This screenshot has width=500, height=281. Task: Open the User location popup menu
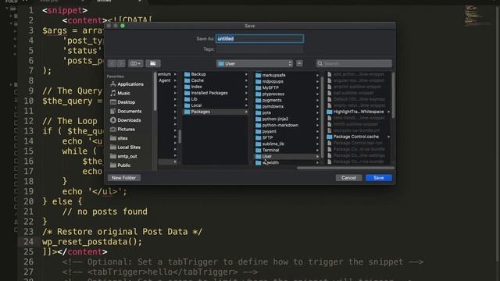[255, 64]
